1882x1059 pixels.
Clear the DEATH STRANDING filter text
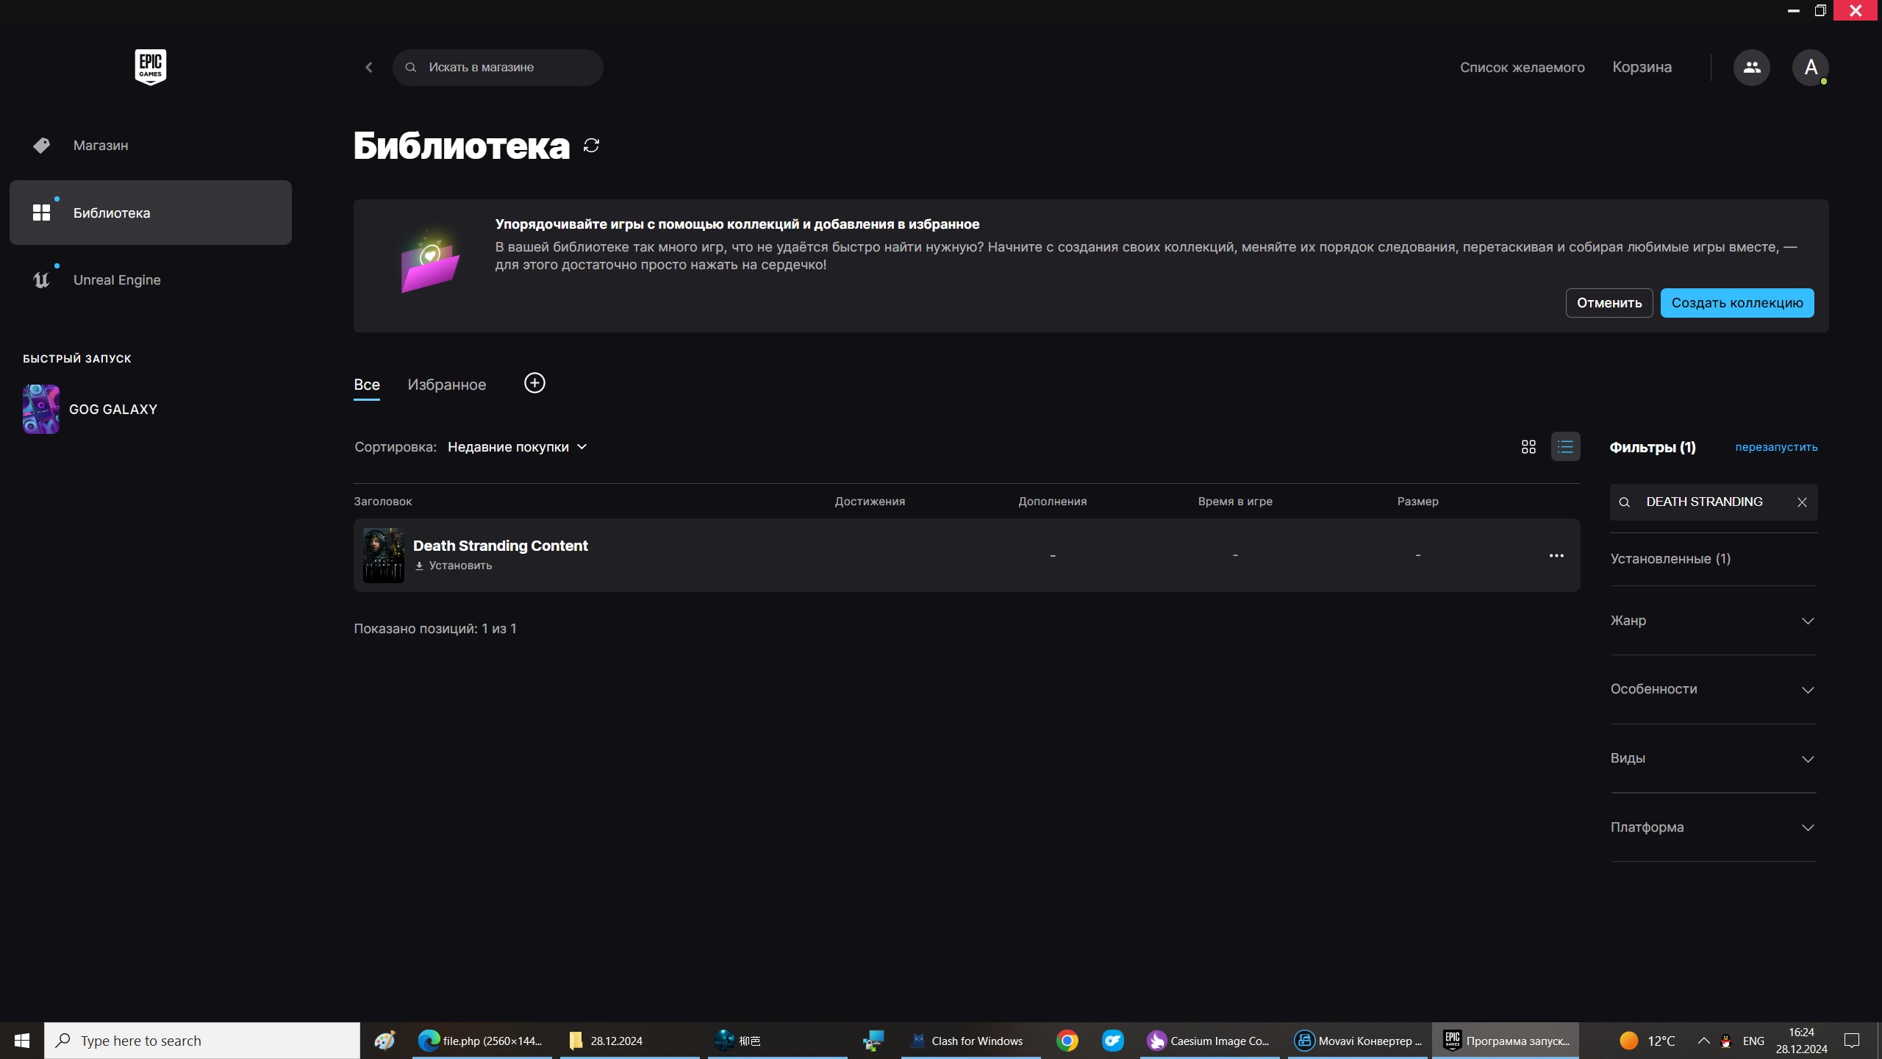(x=1802, y=502)
